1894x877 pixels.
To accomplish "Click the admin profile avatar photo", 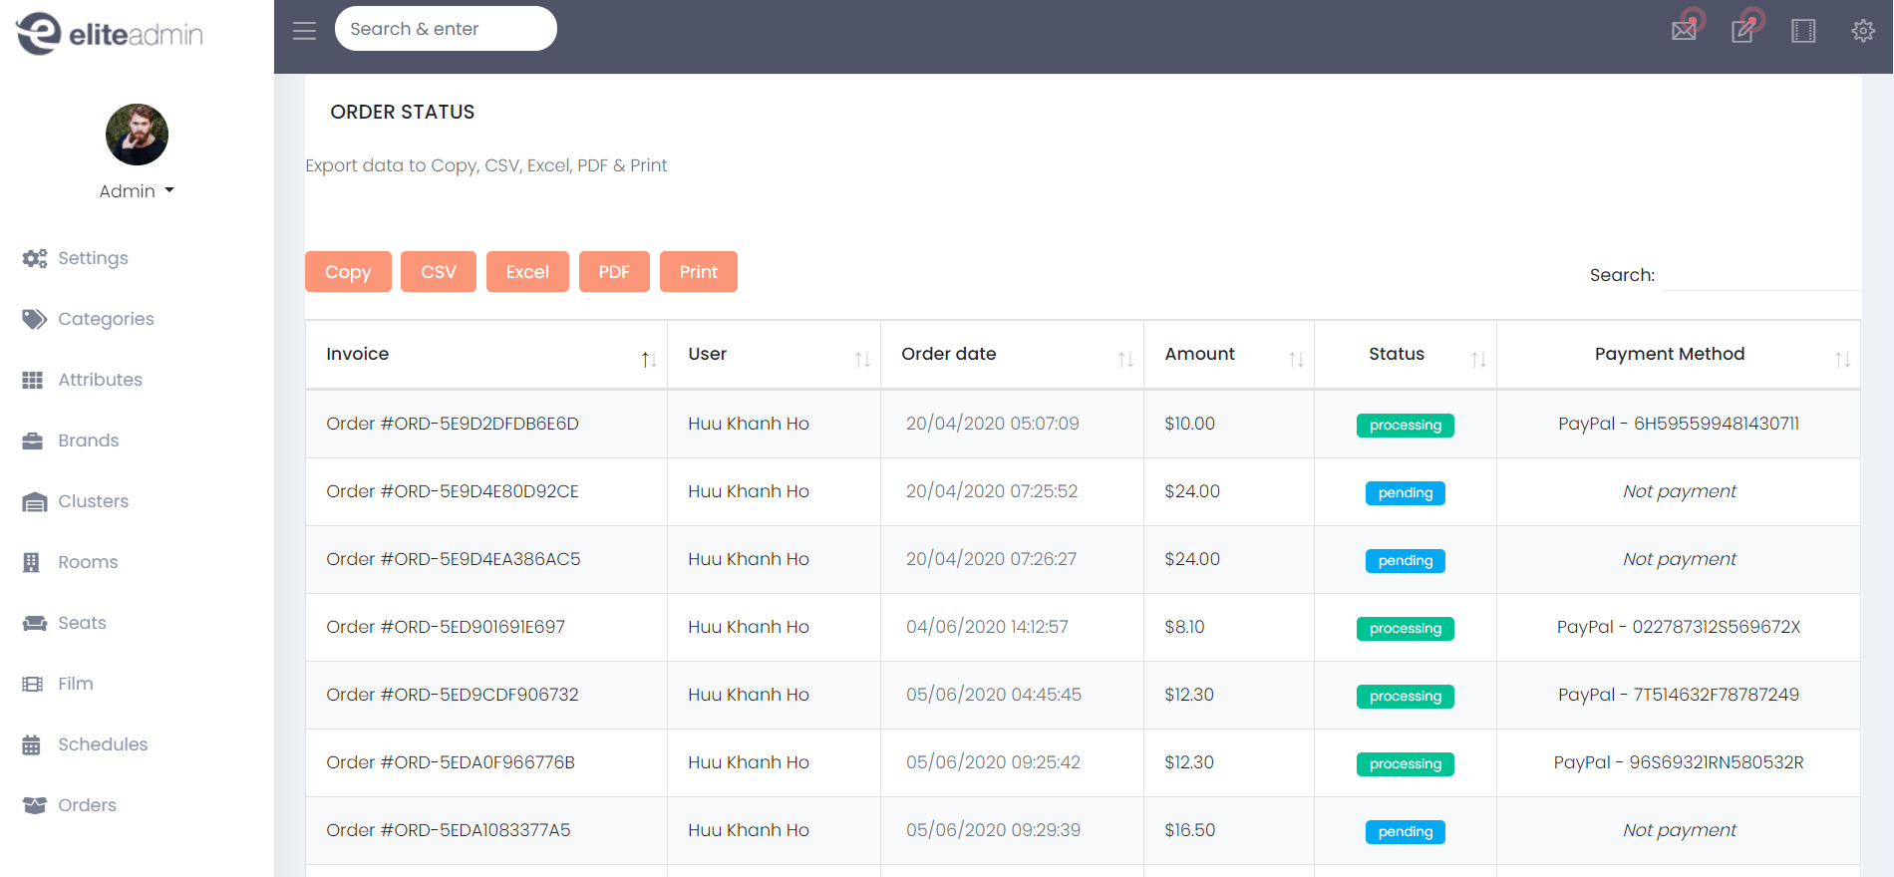I will coord(137,135).
